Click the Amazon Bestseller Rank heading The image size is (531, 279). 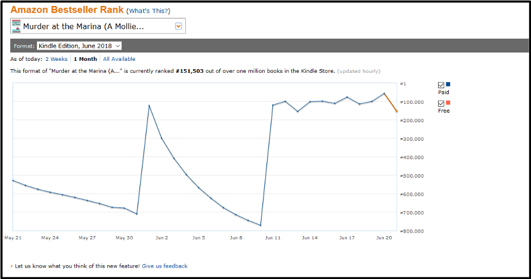(67, 10)
